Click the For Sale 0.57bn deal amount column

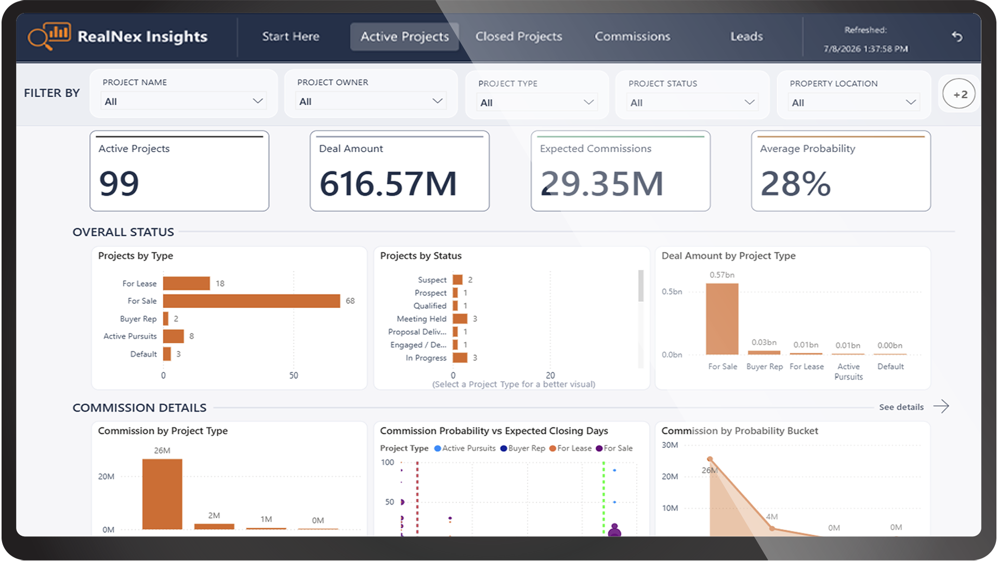[722, 319]
